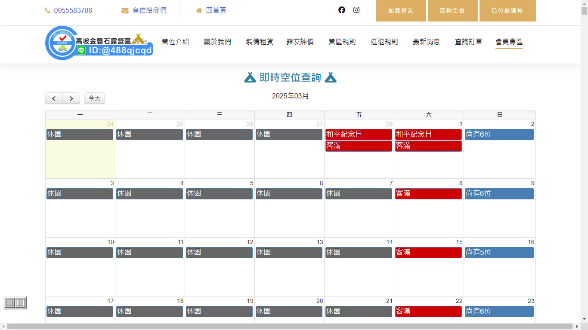The height and width of the screenshot is (330, 588).
Task: Click 休園 event on March 12
Action: [220, 253]
